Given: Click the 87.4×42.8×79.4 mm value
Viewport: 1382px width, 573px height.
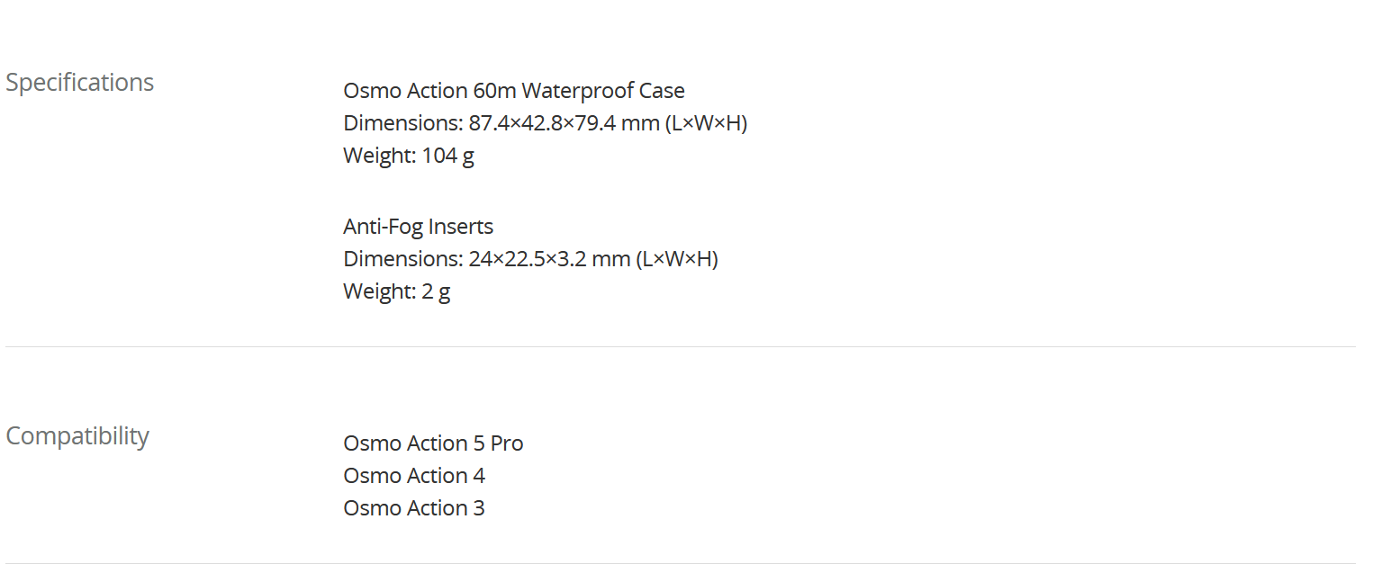Looking at the screenshot, I should pyautogui.click(x=565, y=123).
